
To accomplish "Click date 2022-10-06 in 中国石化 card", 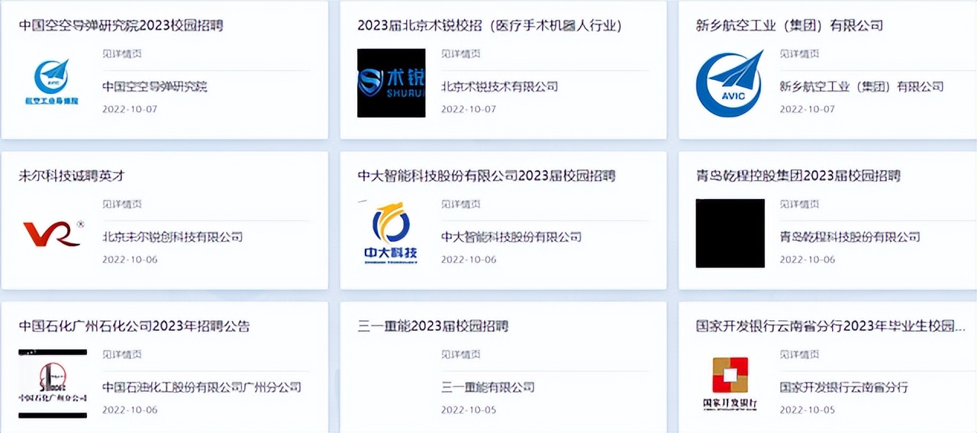I will pos(130,410).
